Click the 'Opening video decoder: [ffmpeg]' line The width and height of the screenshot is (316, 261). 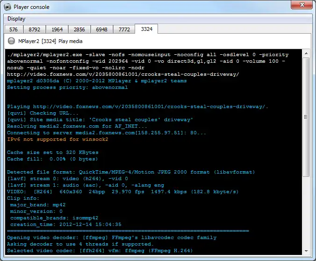coord(112,238)
